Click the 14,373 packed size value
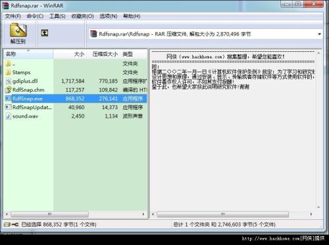 coord(110,107)
